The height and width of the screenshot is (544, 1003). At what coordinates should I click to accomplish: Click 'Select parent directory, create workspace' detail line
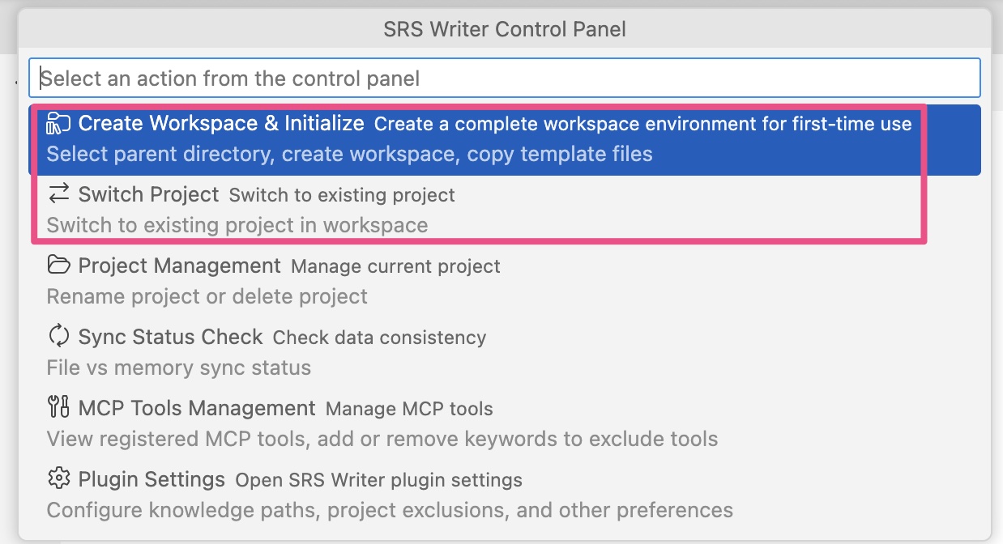pyautogui.click(x=349, y=154)
